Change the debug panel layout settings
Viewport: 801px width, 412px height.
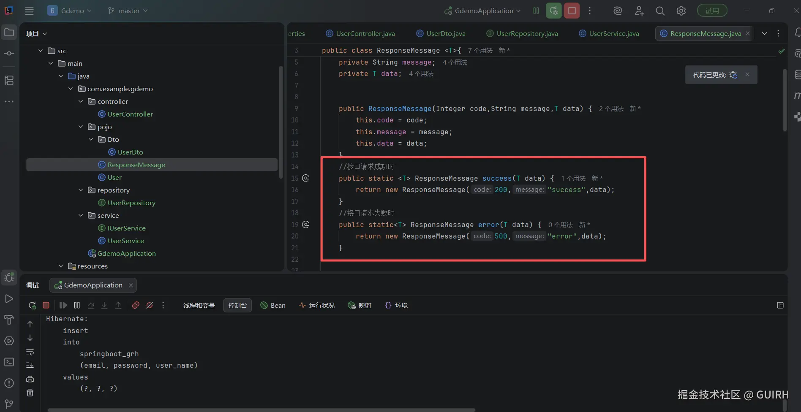coord(780,305)
